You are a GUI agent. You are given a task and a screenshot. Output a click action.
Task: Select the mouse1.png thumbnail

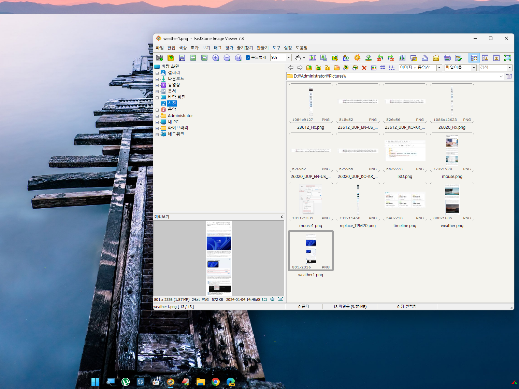point(311,202)
